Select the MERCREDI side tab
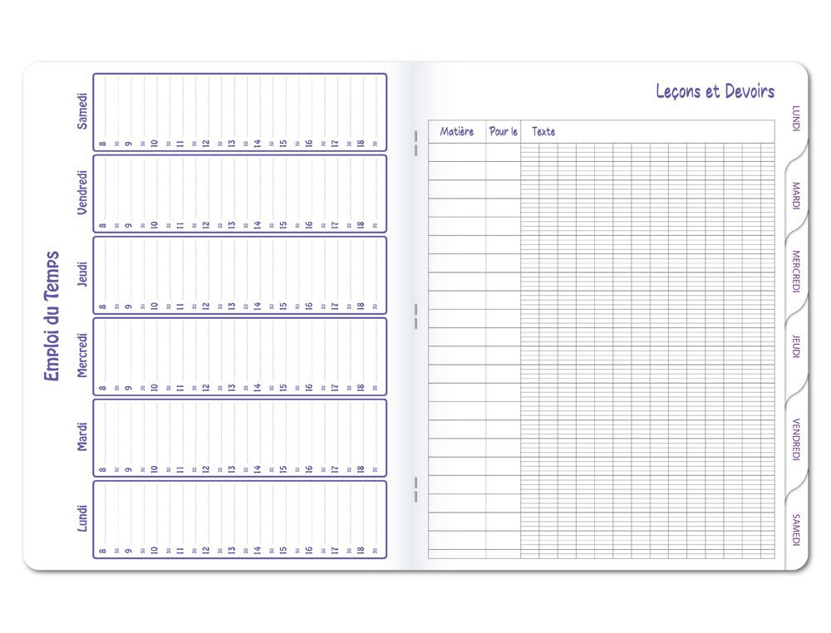This screenshot has width=831, height=633. [795, 271]
